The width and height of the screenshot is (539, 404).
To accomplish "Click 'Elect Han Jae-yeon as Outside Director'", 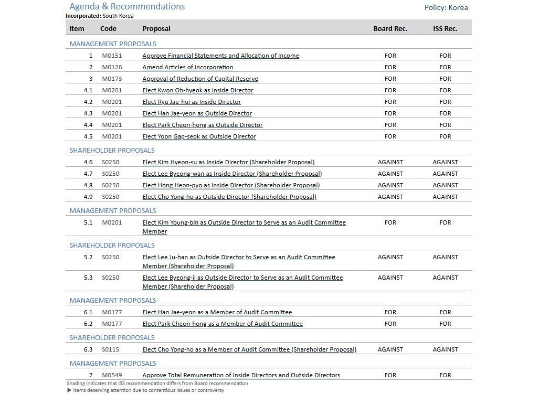I will (x=197, y=113).
